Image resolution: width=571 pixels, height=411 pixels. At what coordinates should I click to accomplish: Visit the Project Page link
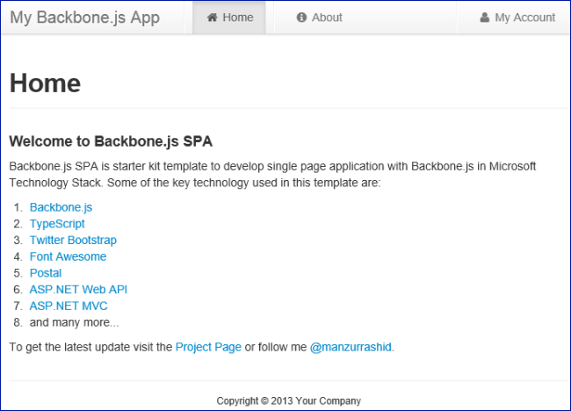tap(208, 347)
